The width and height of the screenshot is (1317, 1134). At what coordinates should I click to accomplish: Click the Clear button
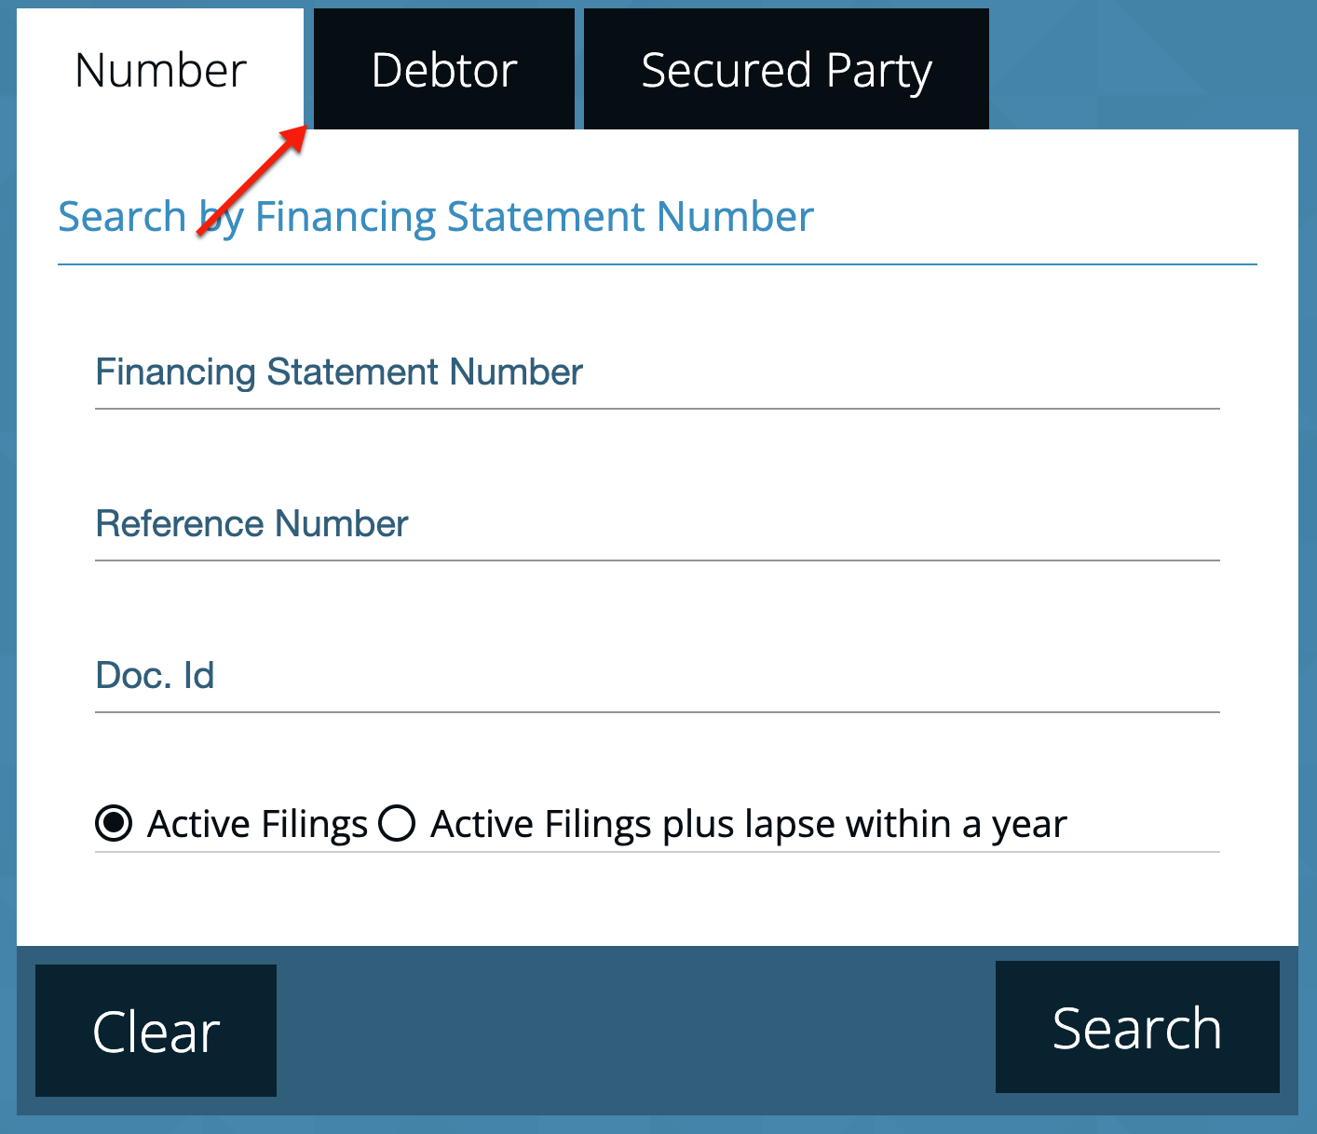156,1031
